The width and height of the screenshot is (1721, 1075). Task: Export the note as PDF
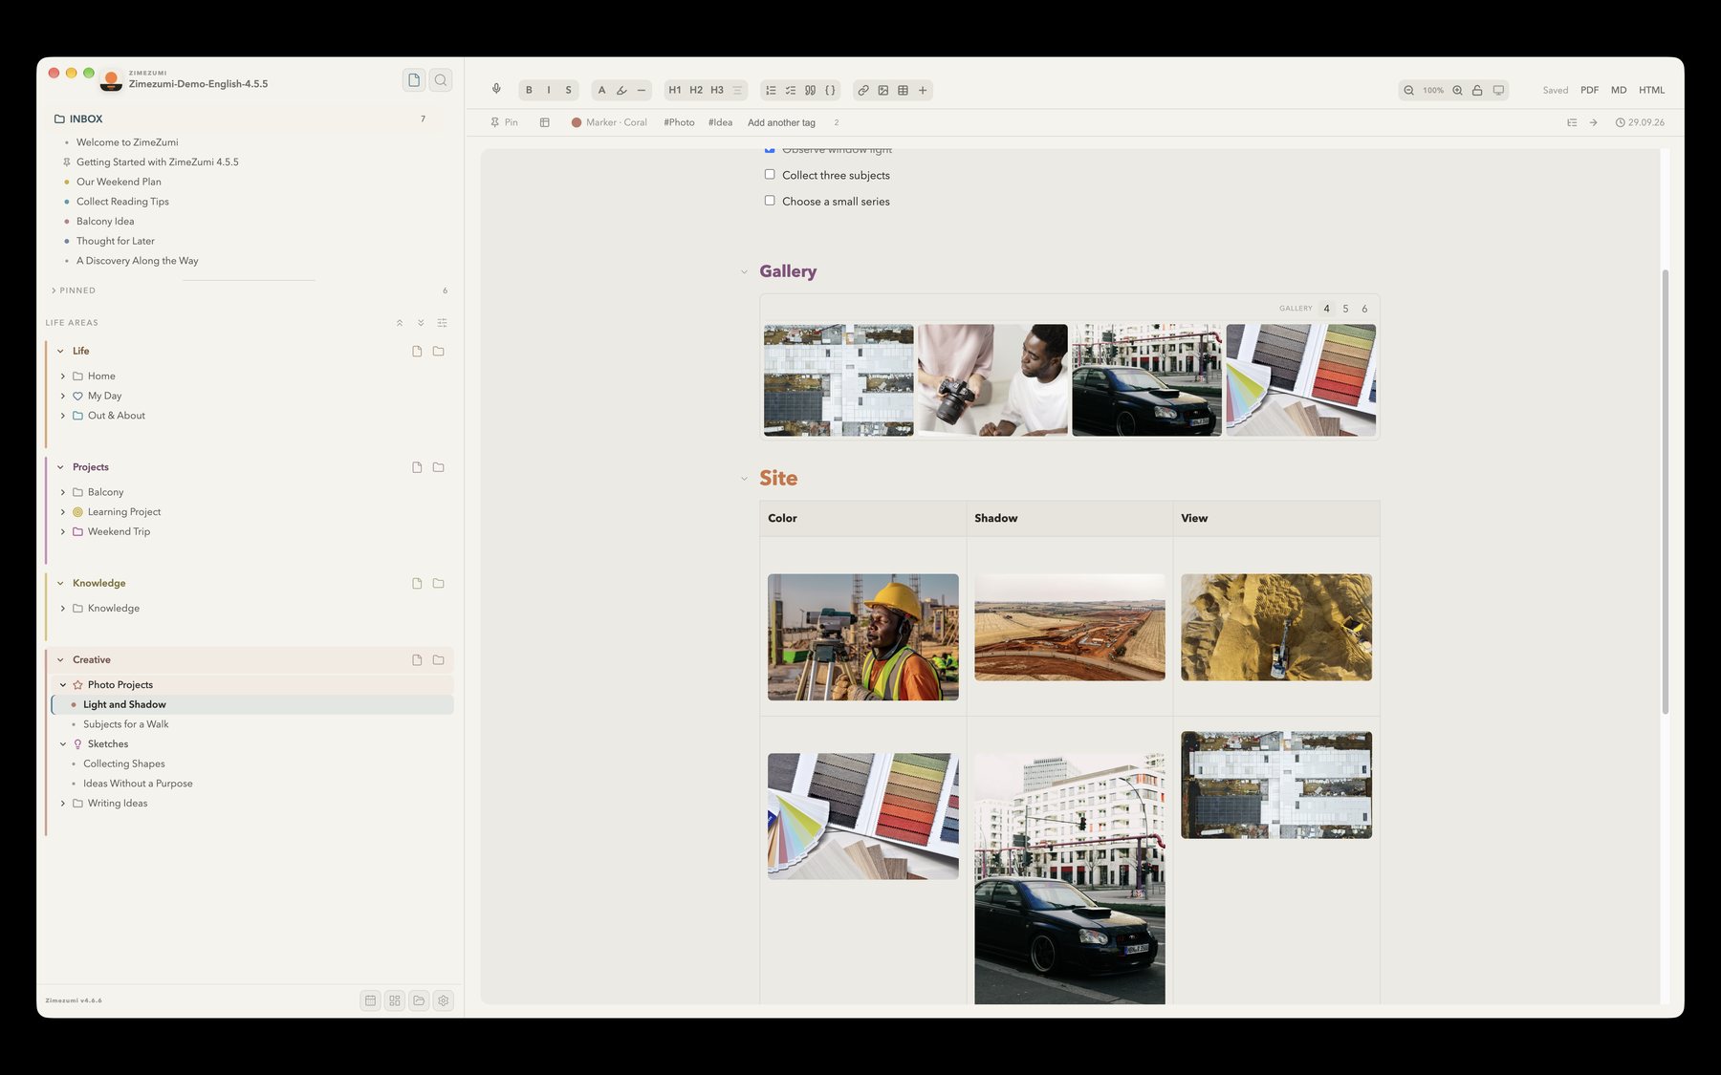[x=1589, y=90]
